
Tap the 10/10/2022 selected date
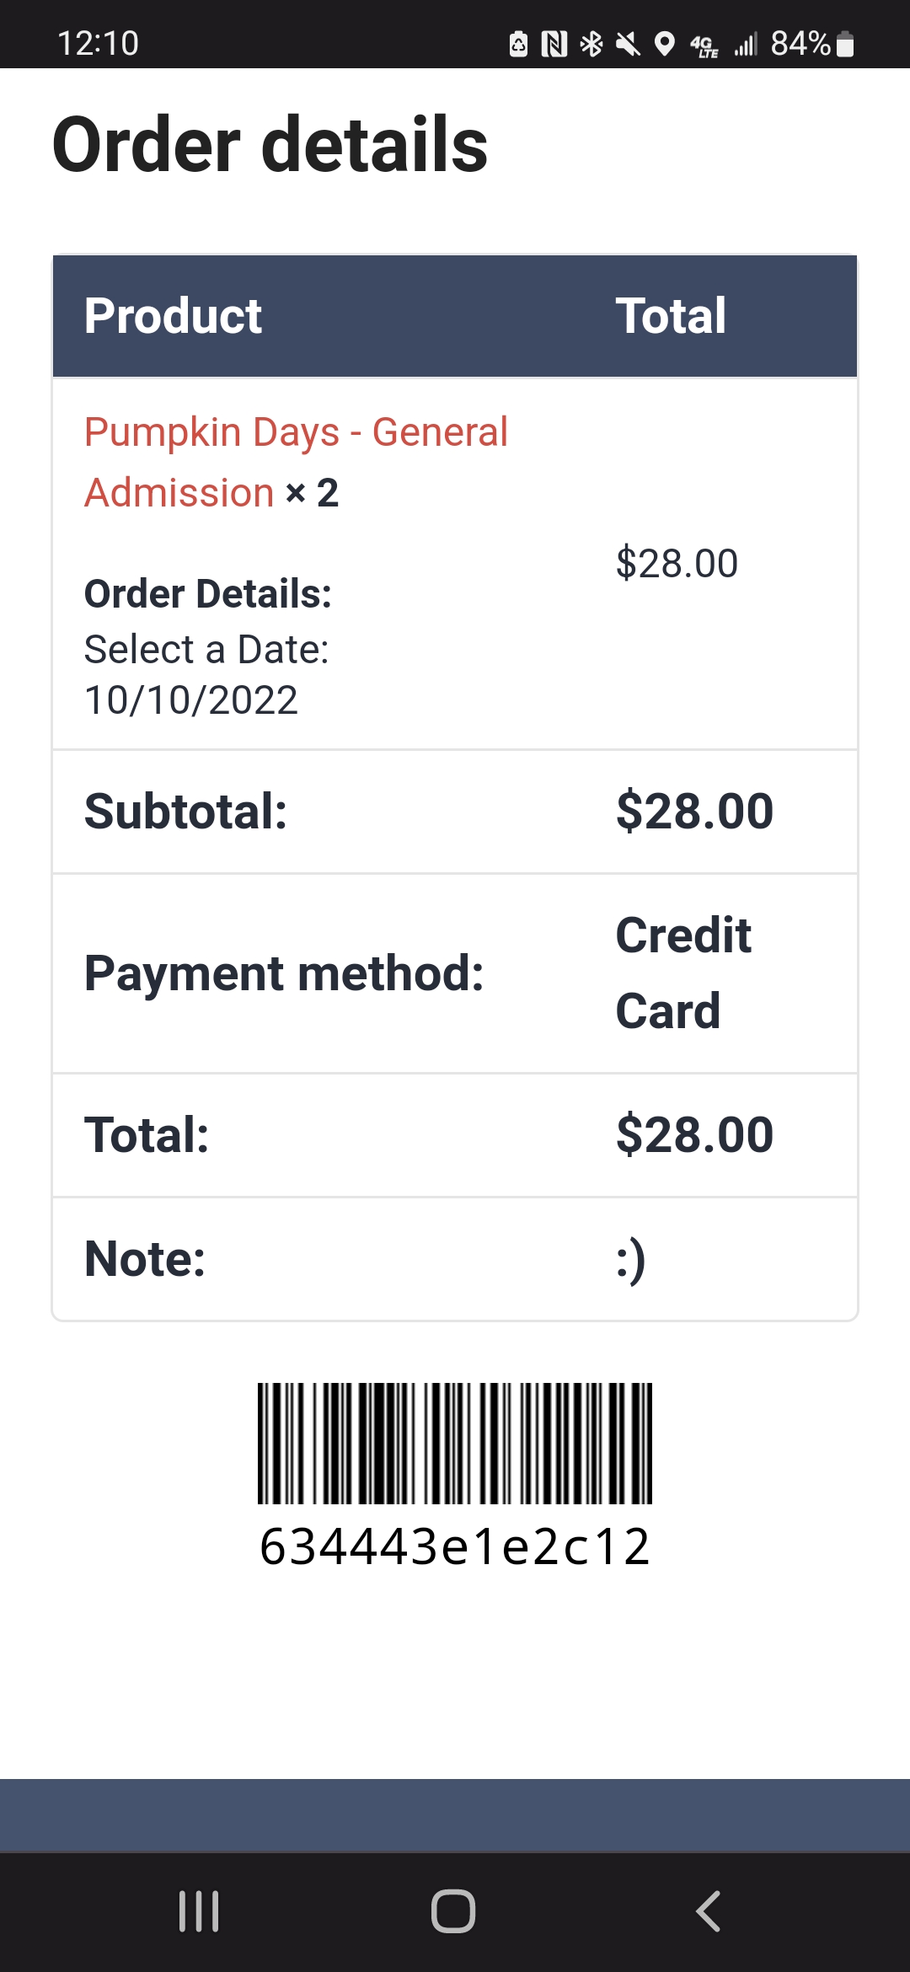tap(191, 700)
